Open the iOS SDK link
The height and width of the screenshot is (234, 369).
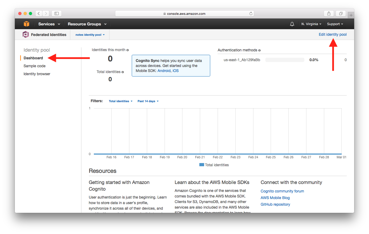pos(175,71)
